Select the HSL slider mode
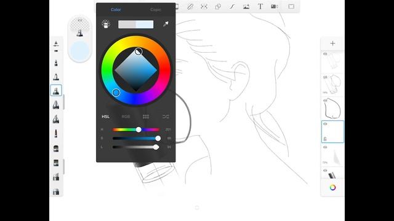This screenshot has height=221, width=394. coord(105,117)
